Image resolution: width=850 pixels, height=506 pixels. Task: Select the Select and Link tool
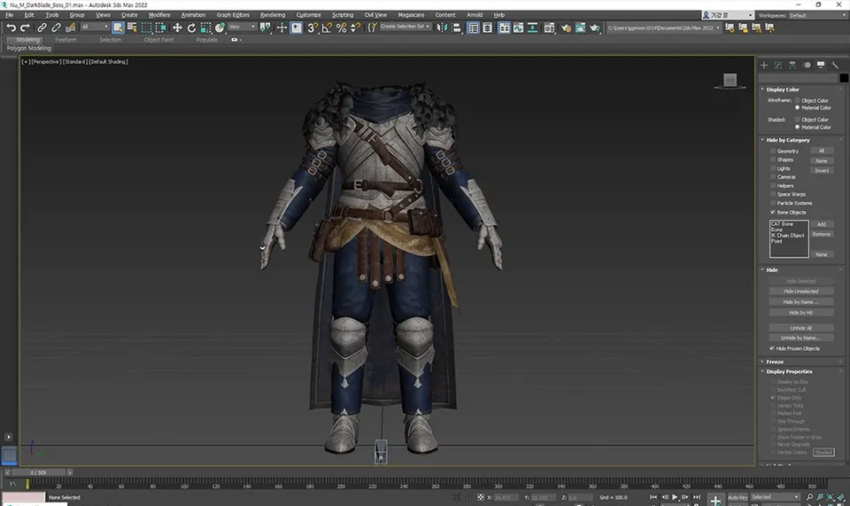click(42, 27)
